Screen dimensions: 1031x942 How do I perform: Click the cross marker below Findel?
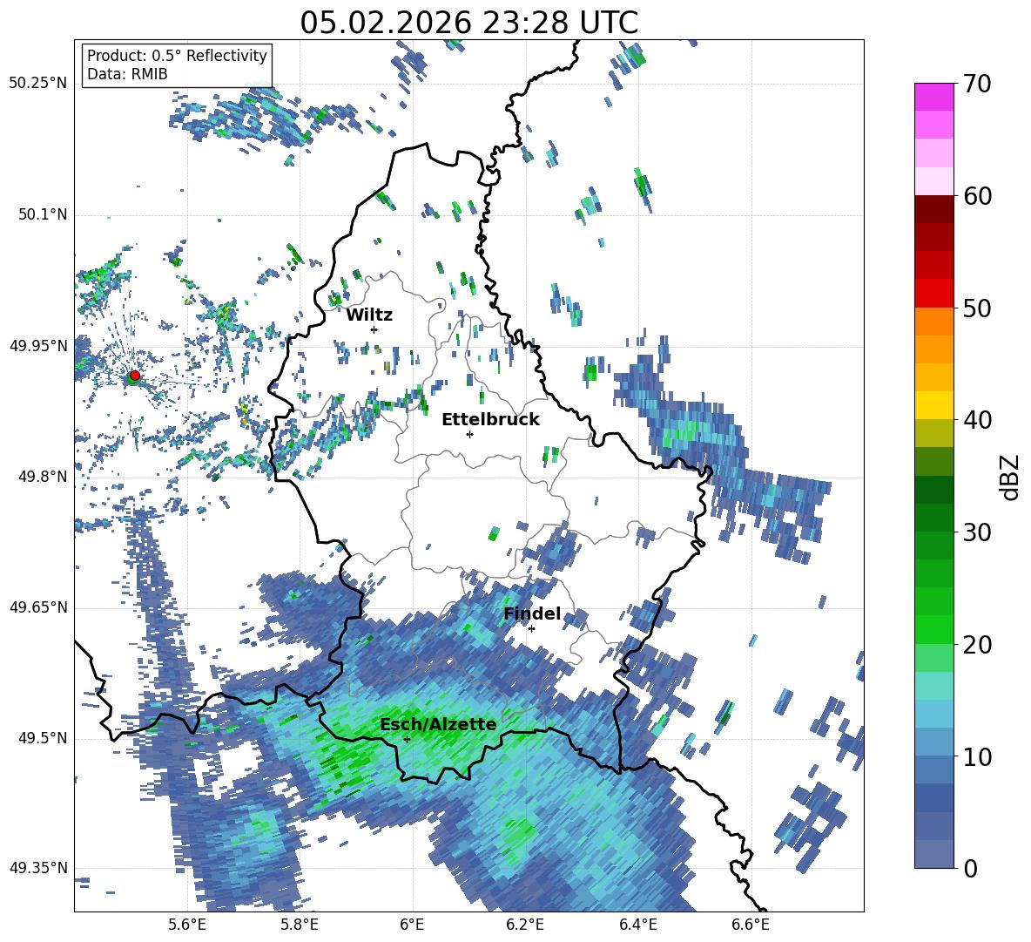pos(531,629)
